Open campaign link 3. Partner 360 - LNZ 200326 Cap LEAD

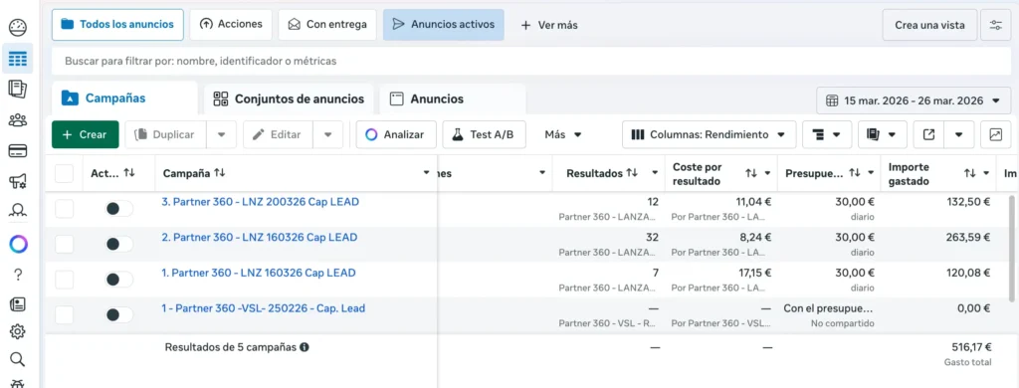pyautogui.click(x=260, y=202)
